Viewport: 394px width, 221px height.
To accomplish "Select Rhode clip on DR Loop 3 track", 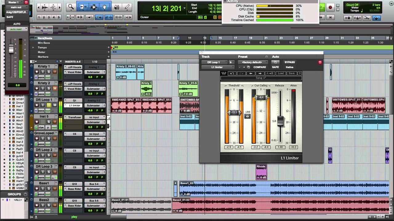I will (261, 172).
